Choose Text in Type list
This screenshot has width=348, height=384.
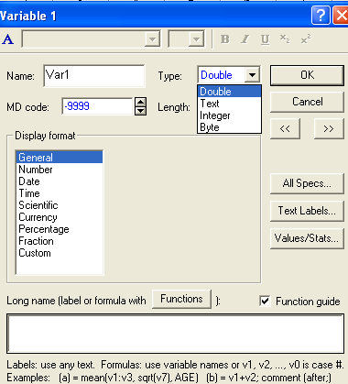click(x=229, y=104)
